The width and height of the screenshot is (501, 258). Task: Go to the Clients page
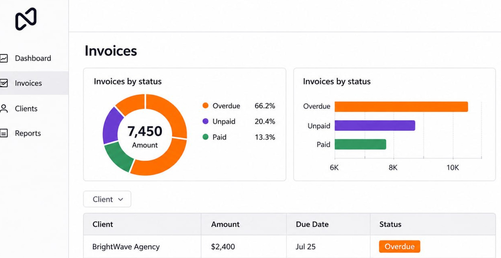[26, 109]
